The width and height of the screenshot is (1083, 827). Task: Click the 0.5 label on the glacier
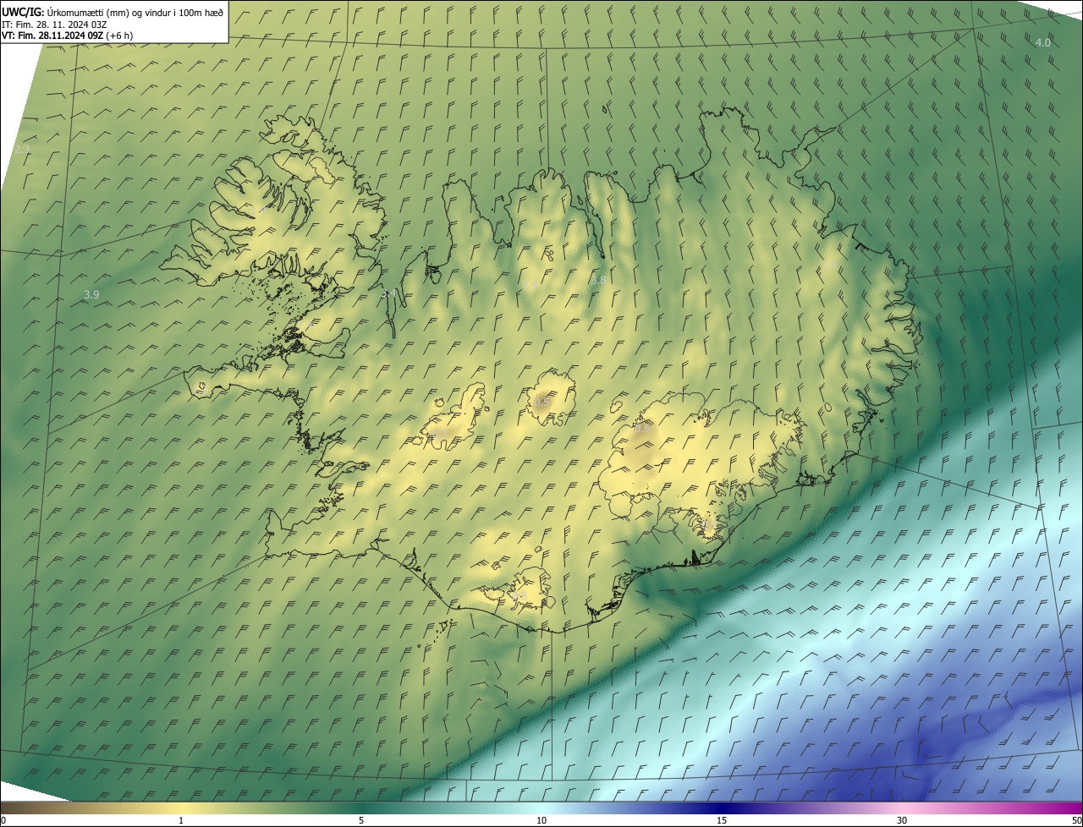[x=542, y=403]
